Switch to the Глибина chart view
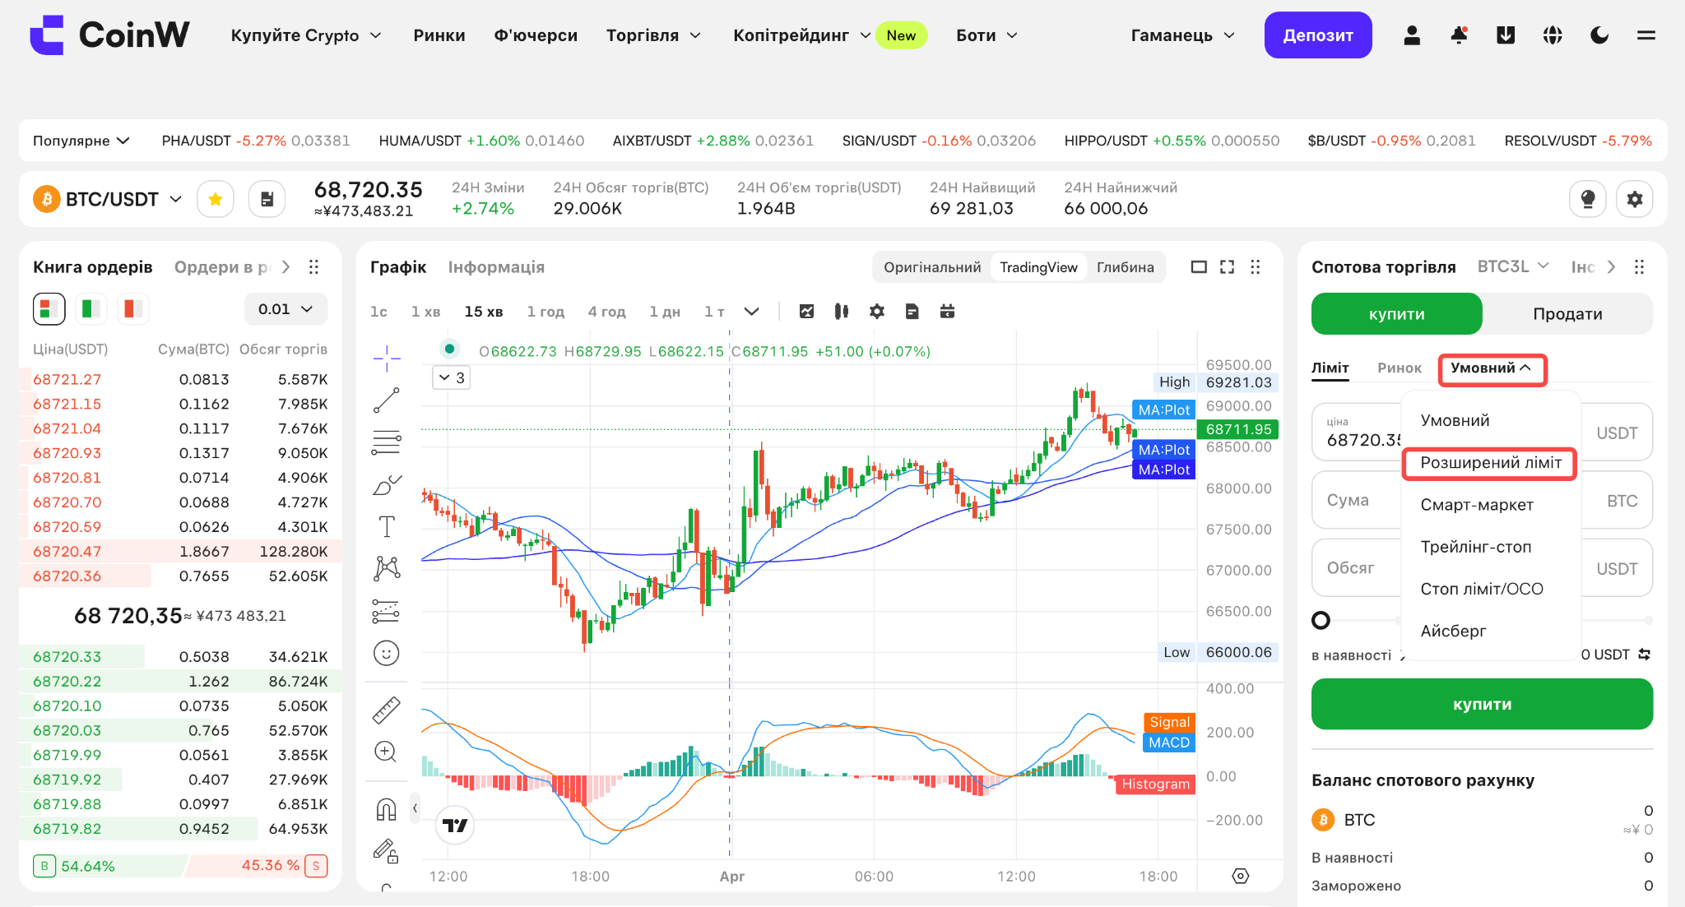Viewport: 1685px width, 907px height. pyautogui.click(x=1125, y=267)
